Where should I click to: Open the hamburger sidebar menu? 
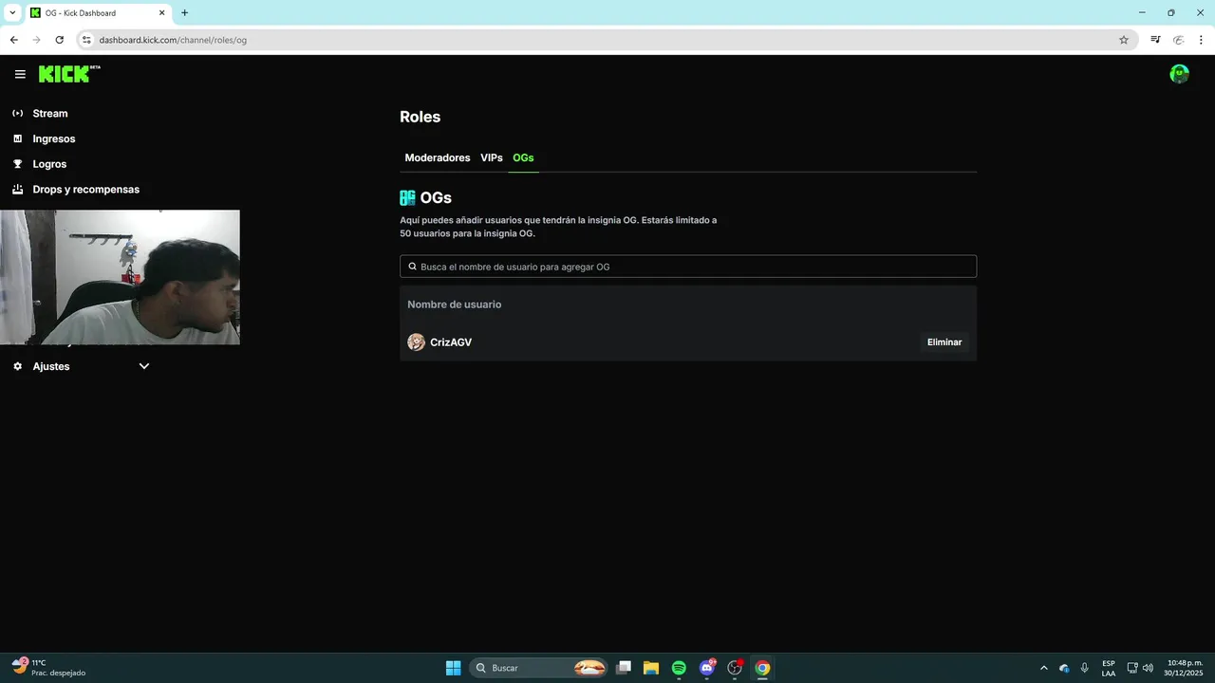20,74
